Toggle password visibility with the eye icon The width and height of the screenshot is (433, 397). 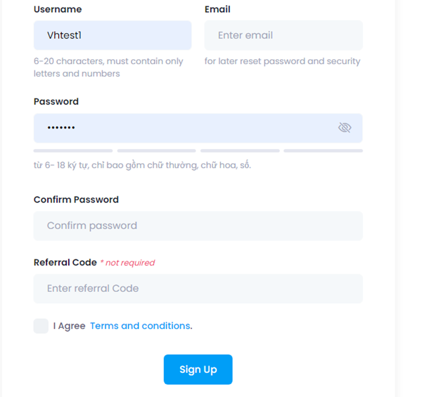coord(344,128)
